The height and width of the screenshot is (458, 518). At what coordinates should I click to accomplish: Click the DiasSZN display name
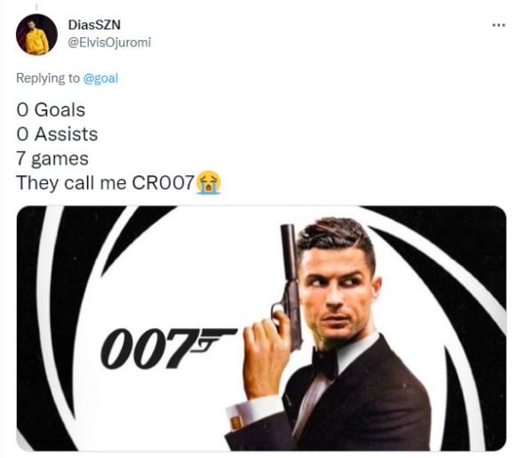94,25
